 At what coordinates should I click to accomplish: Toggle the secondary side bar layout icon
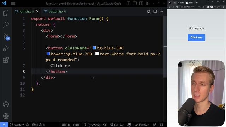click(x=141, y=3)
